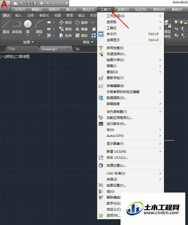The image size is (188, 225).
Task: Select the 多段线 polyline tool
Action: (x=17, y=27)
